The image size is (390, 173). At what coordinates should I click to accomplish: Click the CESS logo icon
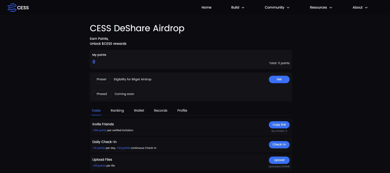[x=12, y=8]
